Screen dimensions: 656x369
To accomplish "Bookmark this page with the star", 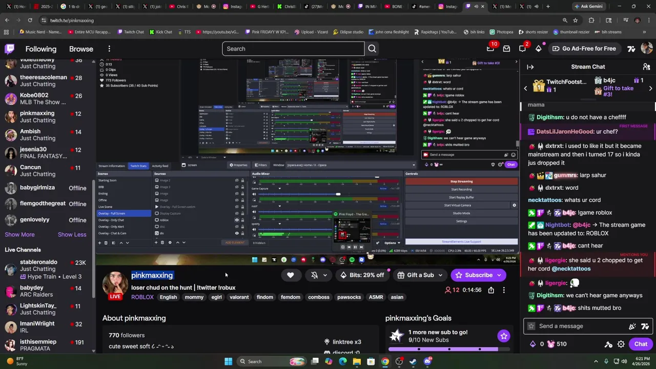I will pos(576,20).
